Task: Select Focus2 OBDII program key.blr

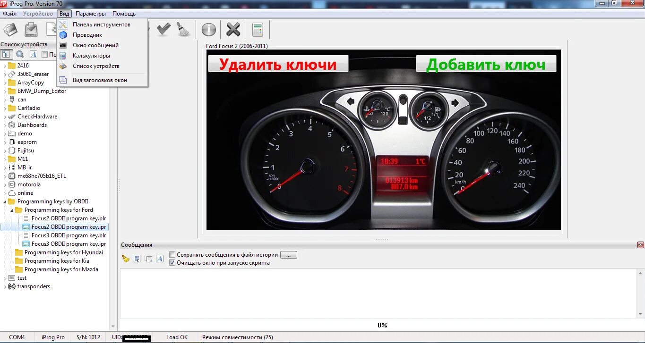Action: (69, 218)
